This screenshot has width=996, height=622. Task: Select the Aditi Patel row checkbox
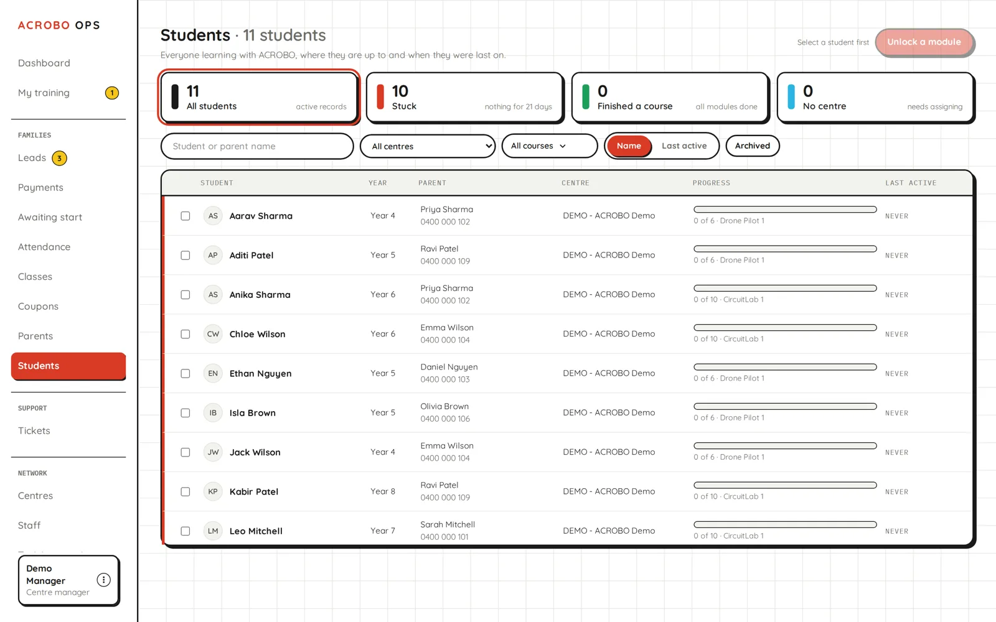tap(186, 255)
